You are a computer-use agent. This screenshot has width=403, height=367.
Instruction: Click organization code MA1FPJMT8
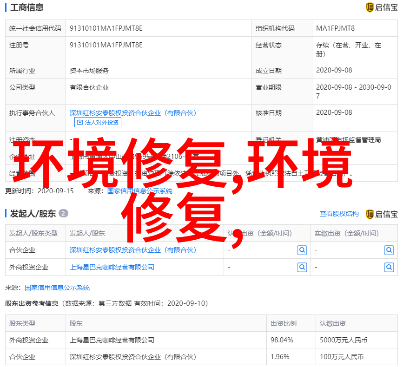pyautogui.click(x=335, y=28)
